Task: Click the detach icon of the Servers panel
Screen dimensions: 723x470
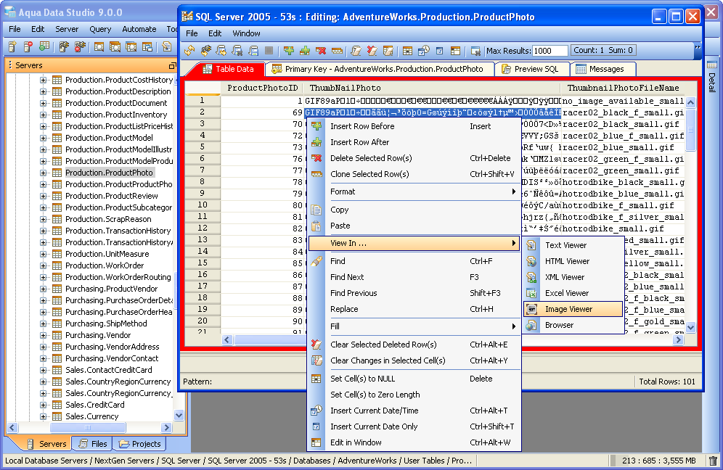Action: (173, 66)
